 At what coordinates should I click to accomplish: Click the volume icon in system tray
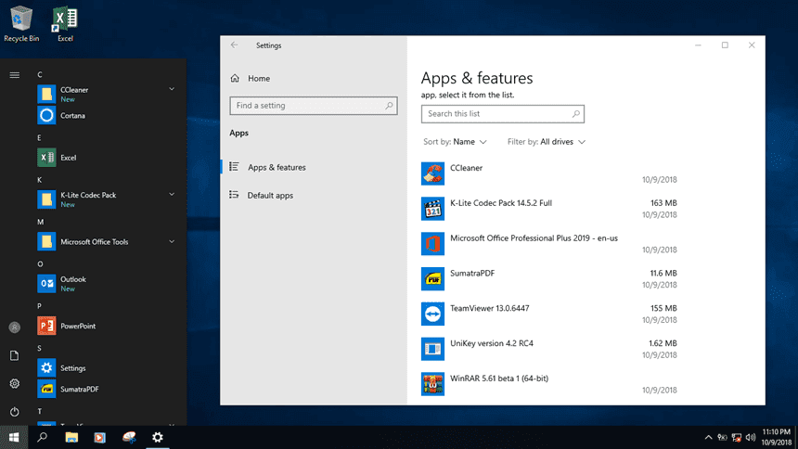pos(751,437)
